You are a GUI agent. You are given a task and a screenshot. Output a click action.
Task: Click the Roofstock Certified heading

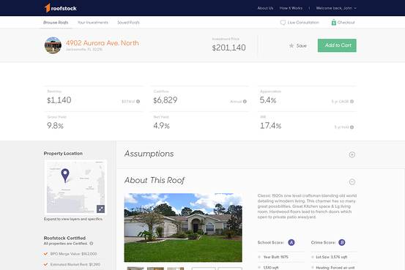[64, 238]
